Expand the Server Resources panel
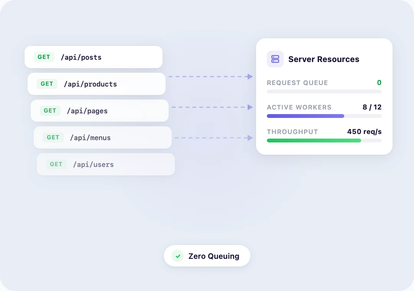This screenshot has width=414, height=291. pos(324,96)
